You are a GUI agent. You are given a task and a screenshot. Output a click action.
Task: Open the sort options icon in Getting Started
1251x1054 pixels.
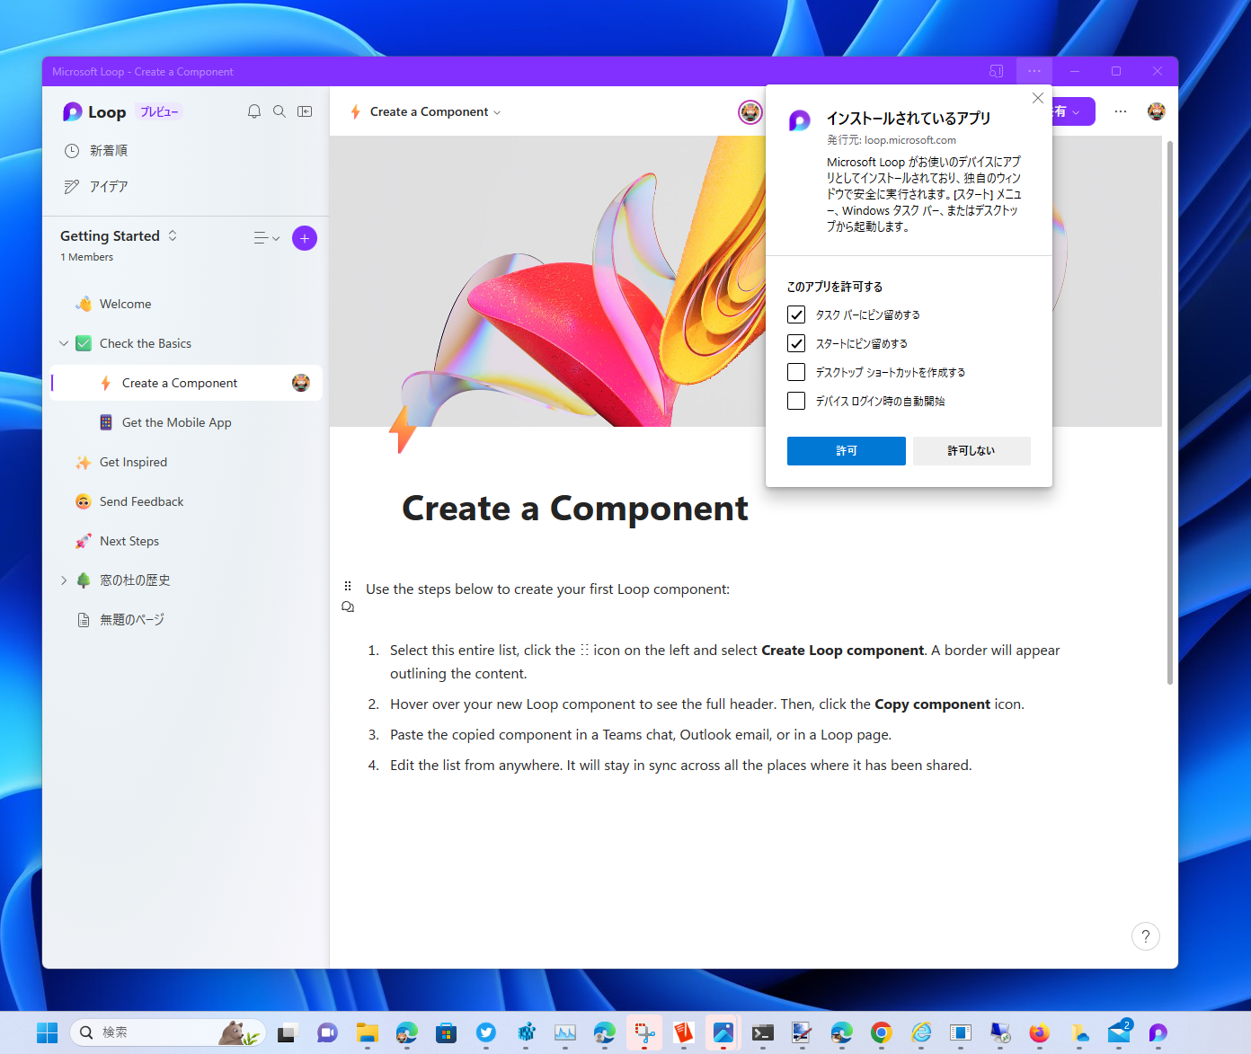pyautogui.click(x=264, y=238)
